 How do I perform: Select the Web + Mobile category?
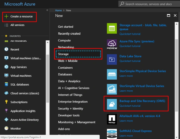(x=68, y=61)
